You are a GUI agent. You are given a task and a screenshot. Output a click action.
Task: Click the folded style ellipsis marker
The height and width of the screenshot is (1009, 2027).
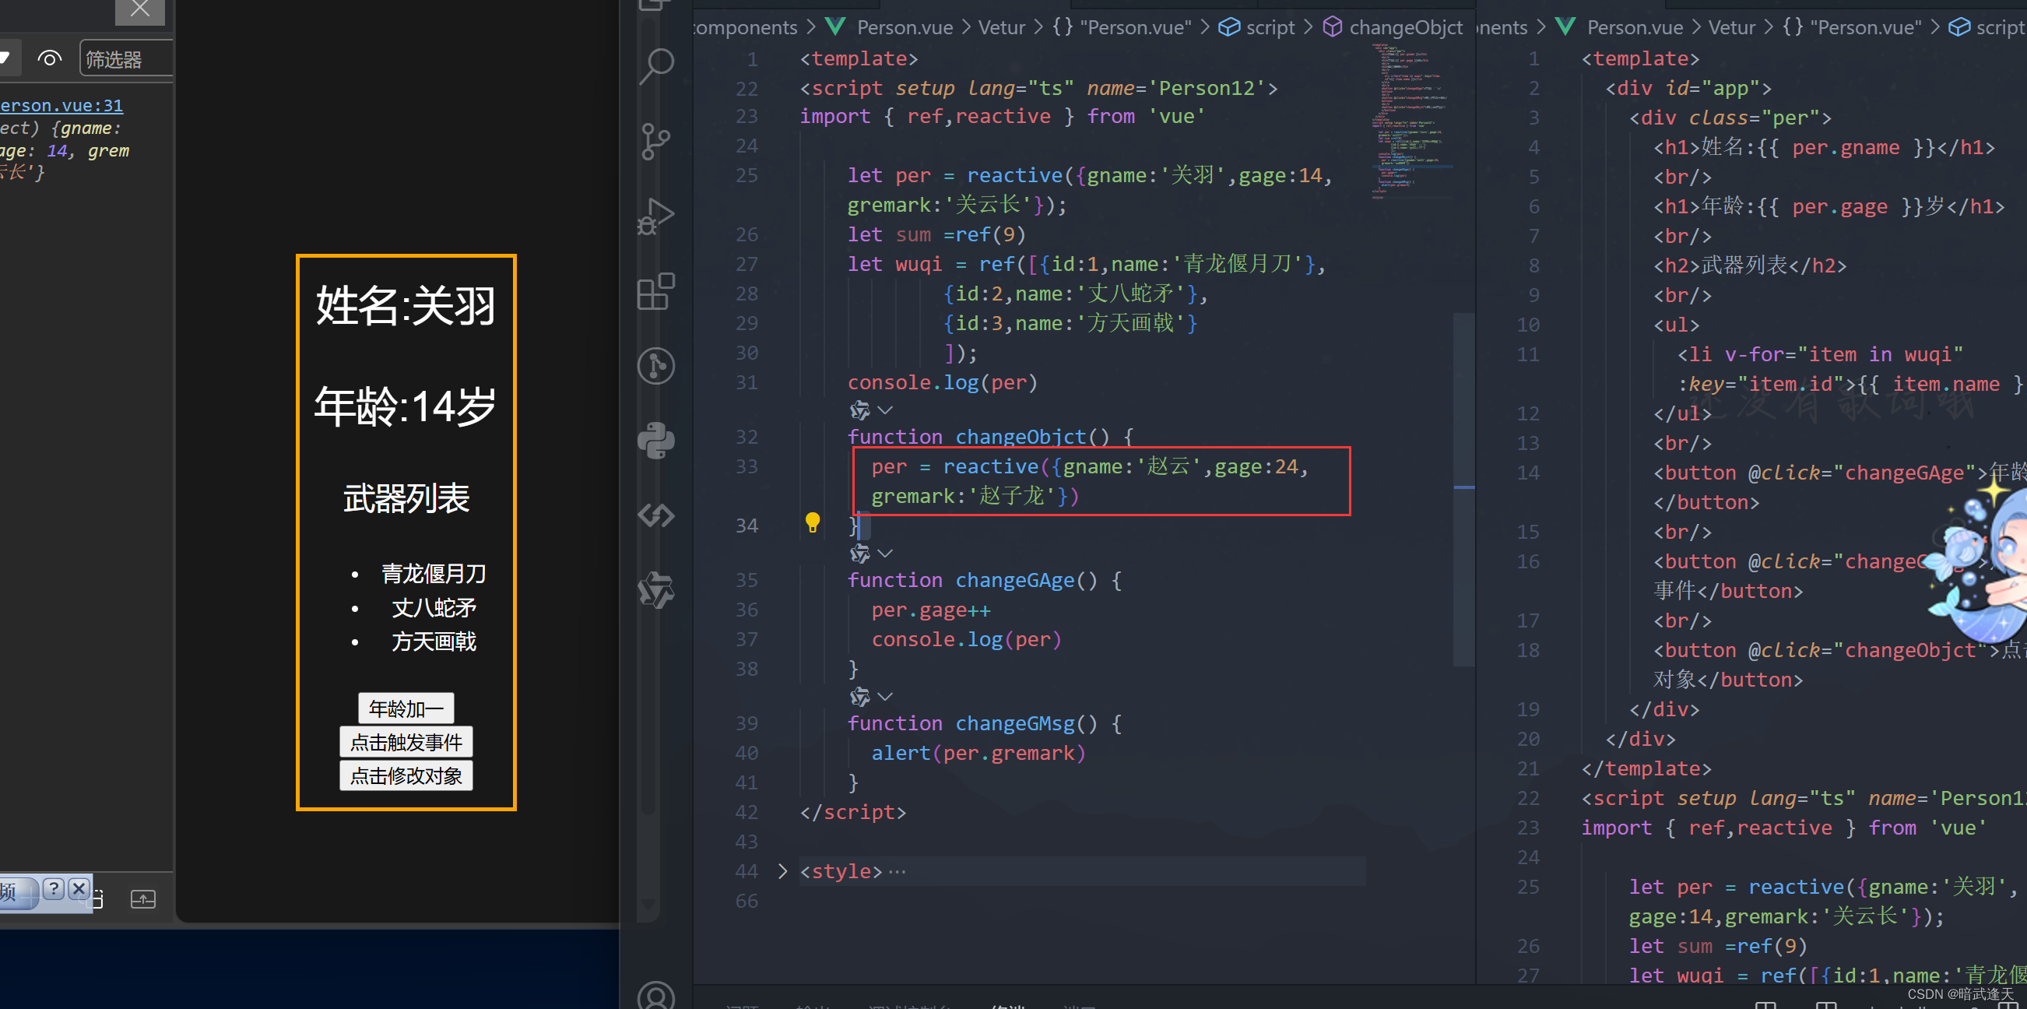point(897,872)
